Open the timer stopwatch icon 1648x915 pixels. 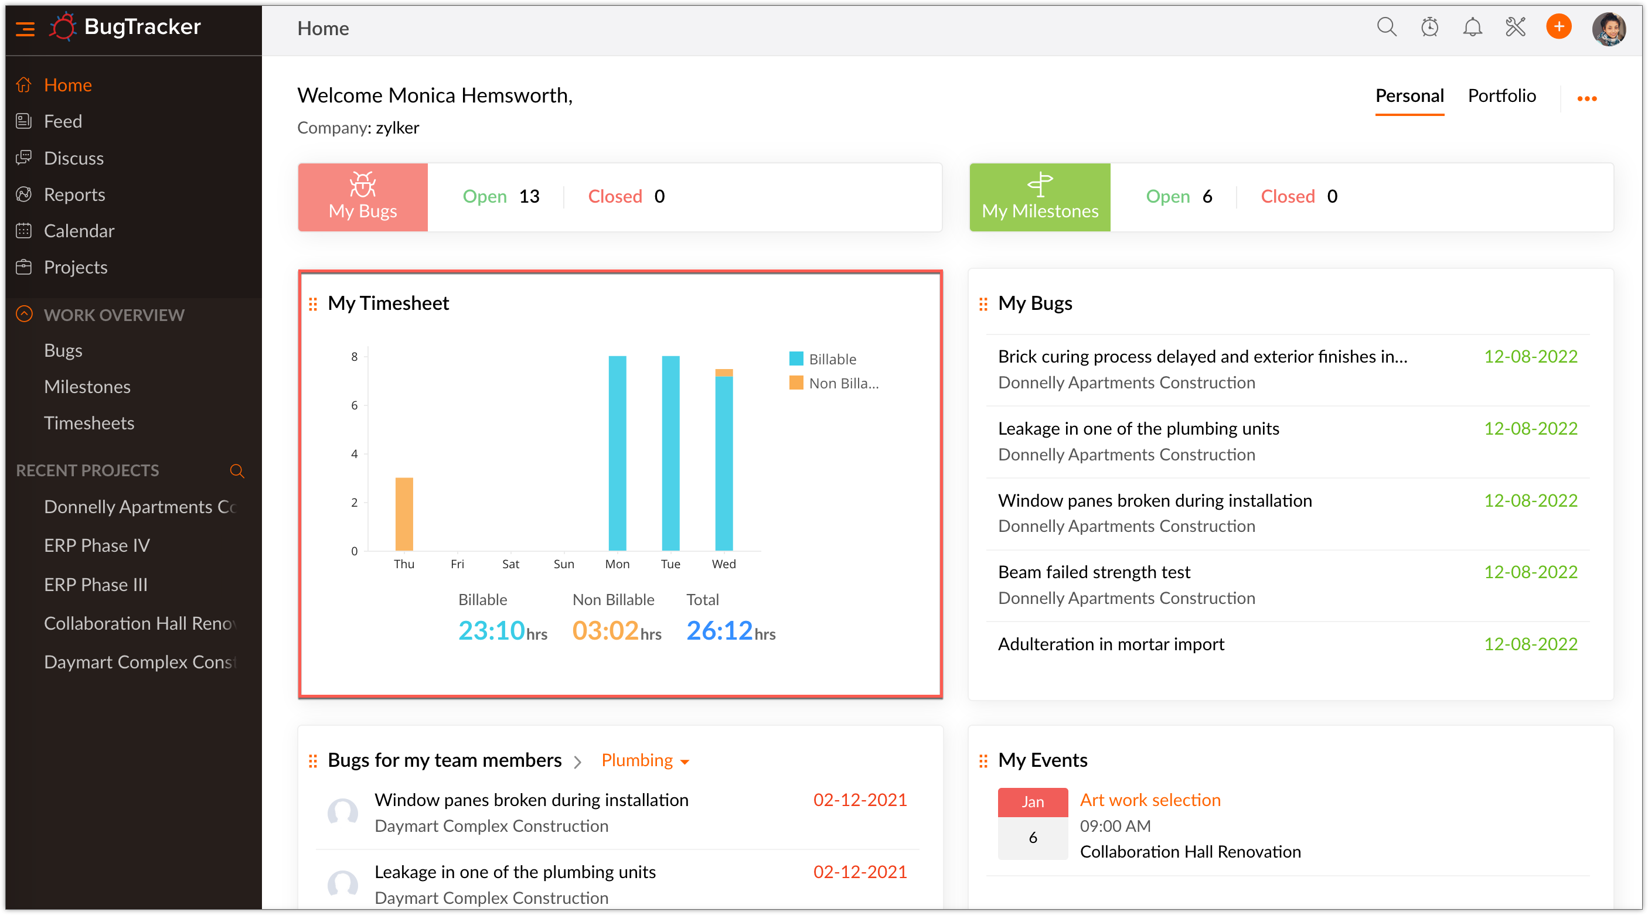point(1429,27)
